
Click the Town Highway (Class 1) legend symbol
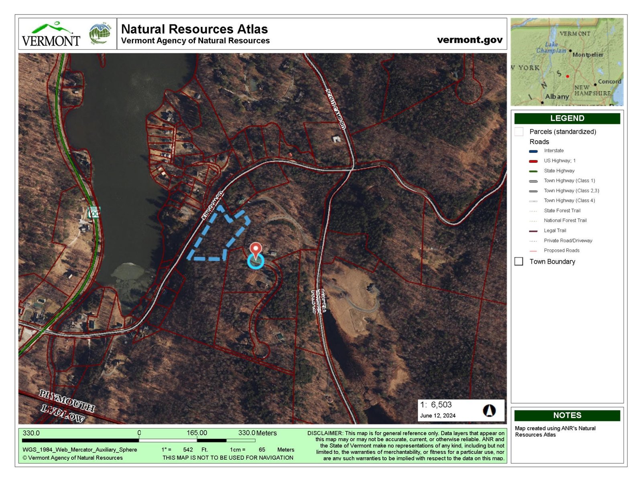point(533,181)
